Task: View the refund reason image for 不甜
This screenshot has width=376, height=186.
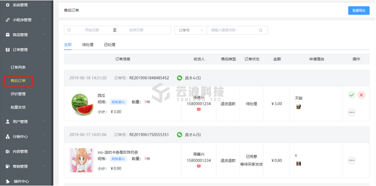Action: coord(298,107)
